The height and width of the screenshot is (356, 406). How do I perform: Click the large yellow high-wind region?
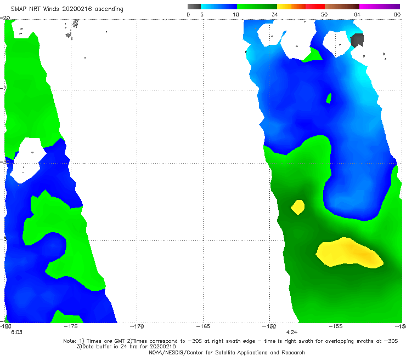[349, 252]
